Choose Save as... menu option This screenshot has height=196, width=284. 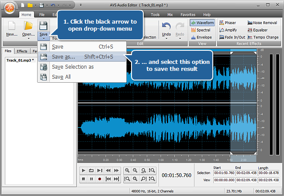(x=82, y=57)
